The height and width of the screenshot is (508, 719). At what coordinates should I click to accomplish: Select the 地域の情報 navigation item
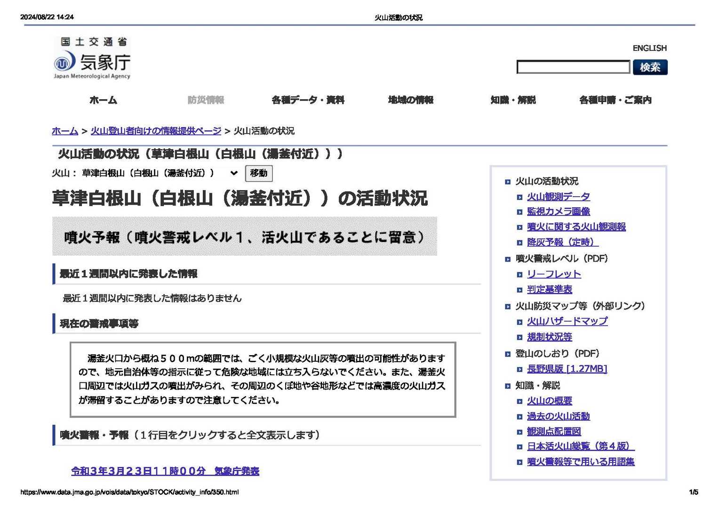point(410,100)
